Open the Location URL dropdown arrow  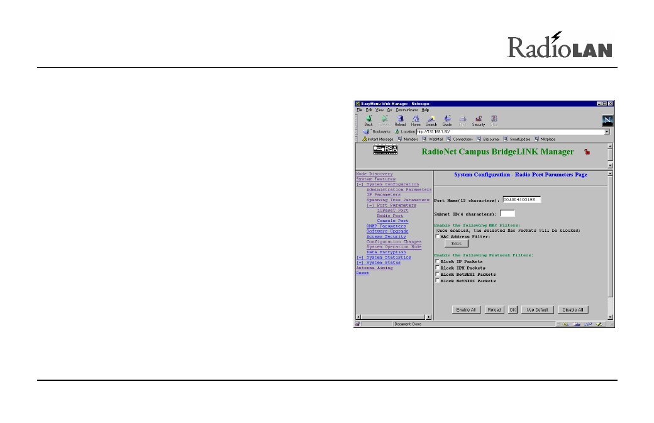click(x=607, y=132)
